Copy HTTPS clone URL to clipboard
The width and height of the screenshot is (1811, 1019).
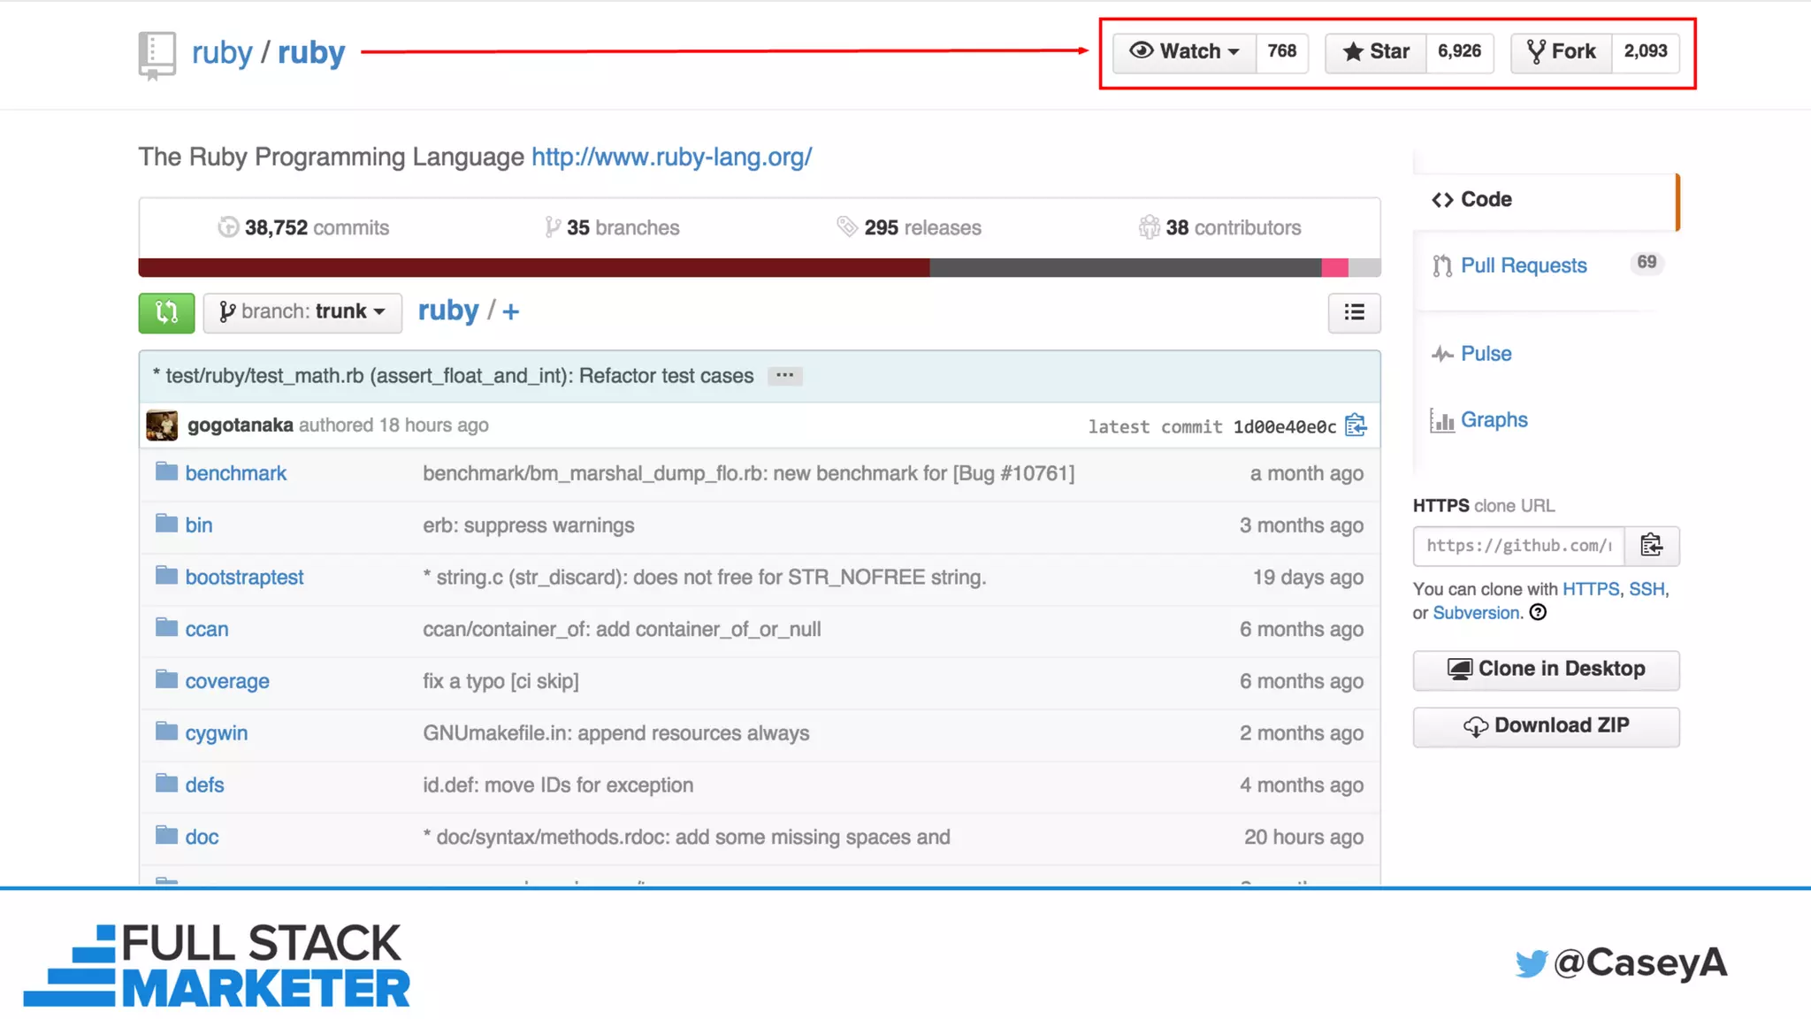1651,545
